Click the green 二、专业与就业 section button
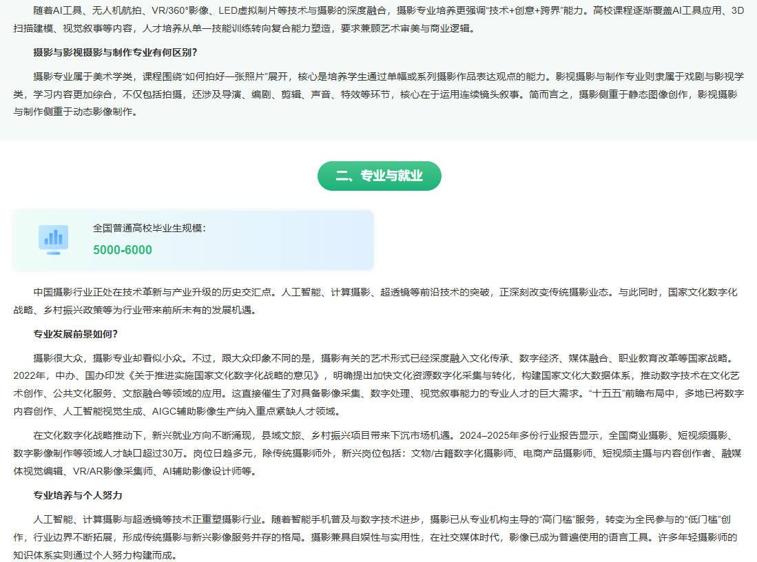Viewport: 757px width, 562px height. coord(379,176)
